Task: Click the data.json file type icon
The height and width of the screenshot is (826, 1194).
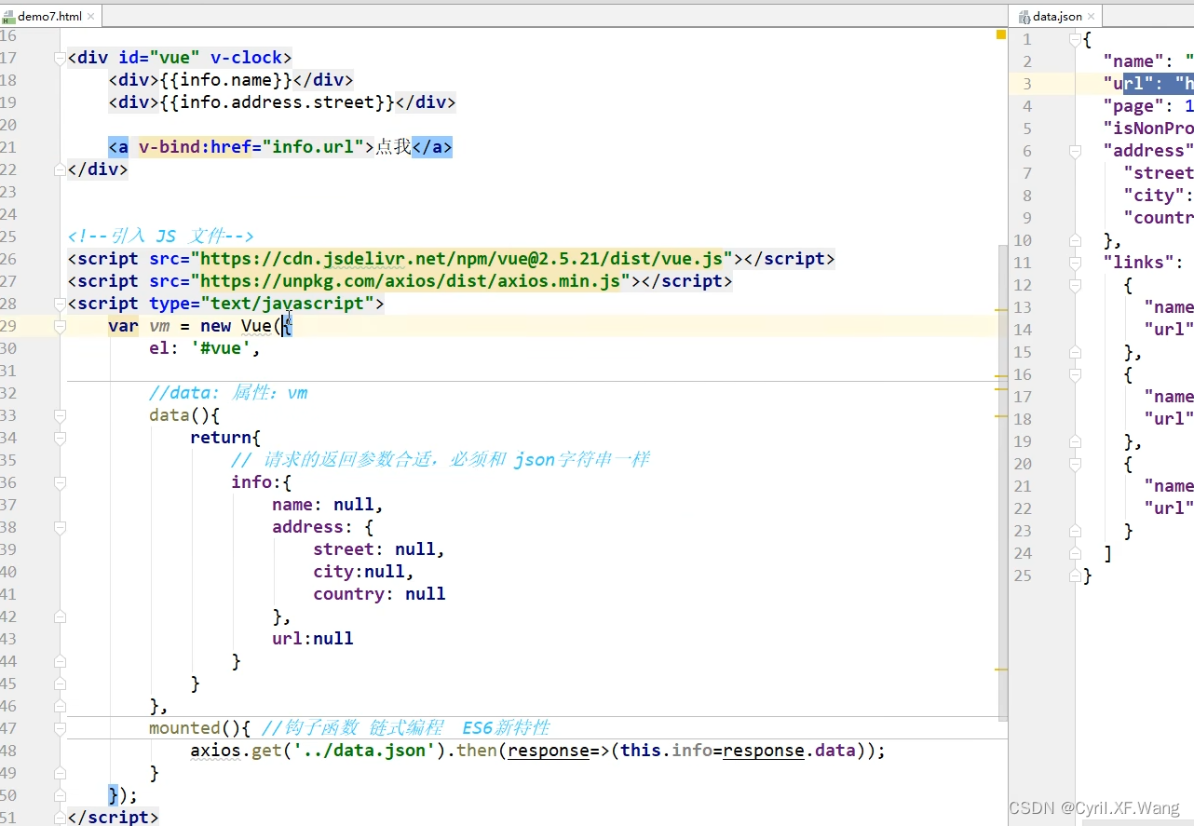Action: pos(1024,17)
